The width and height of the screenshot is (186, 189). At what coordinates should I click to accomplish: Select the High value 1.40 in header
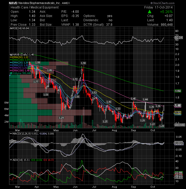tap(32, 16)
